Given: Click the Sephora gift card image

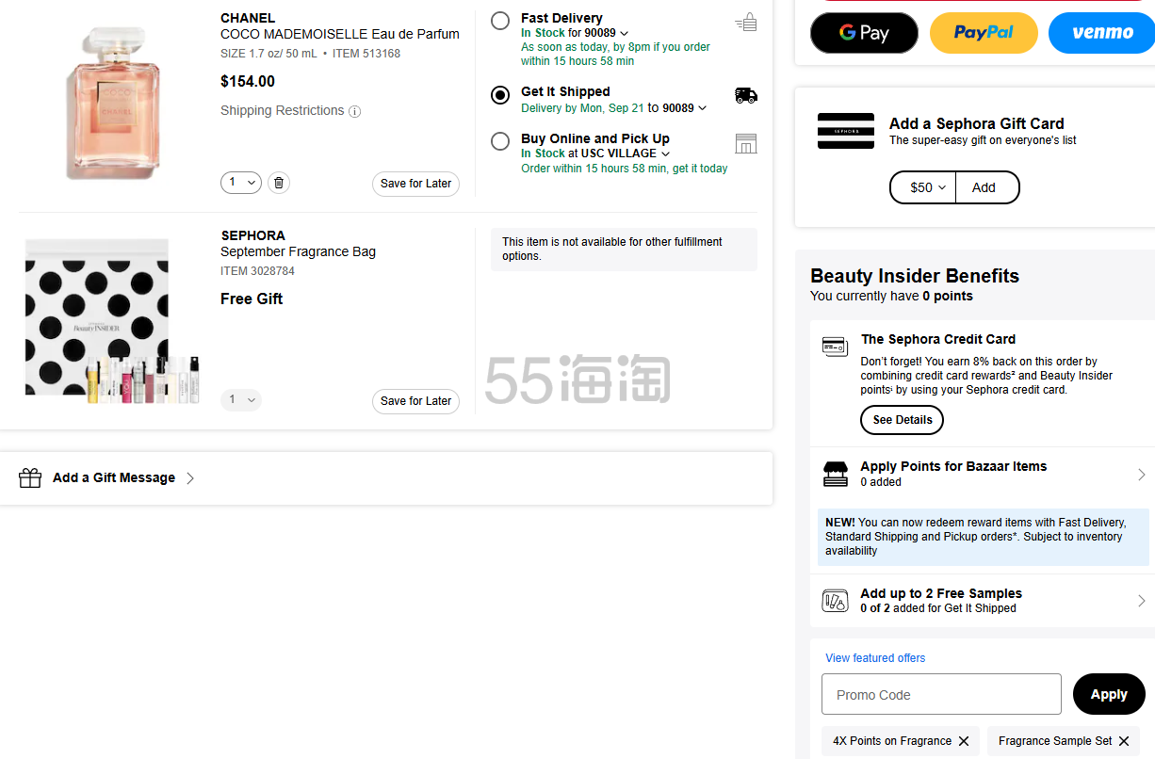Looking at the screenshot, I should point(846,131).
